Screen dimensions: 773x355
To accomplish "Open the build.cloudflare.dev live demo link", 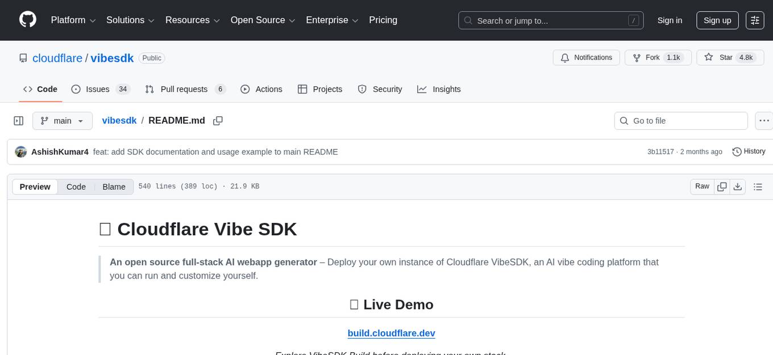I will (x=391, y=333).
